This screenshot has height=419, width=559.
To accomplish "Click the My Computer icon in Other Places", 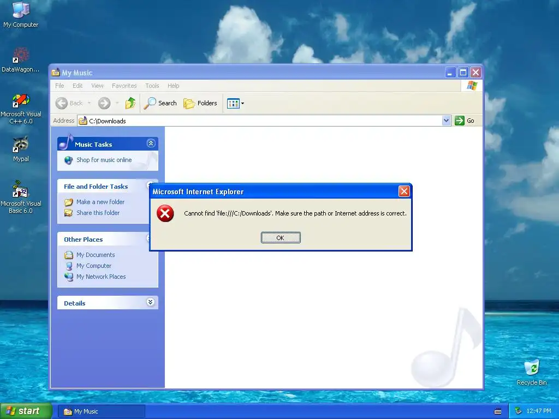I will 68,266.
